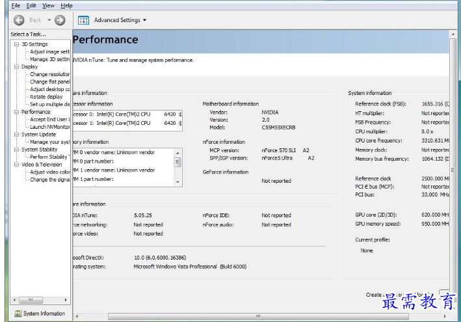The height and width of the screenshot is (322, 461).
Task: Select Rotate display task
Action: 46,97
